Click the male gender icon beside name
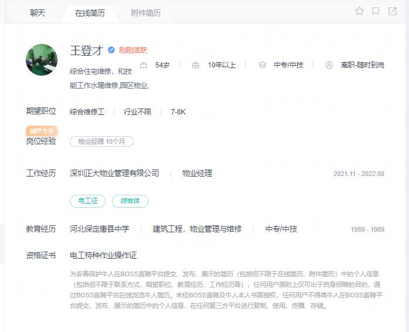Viewport: 409px width, 332px height. 111,50
